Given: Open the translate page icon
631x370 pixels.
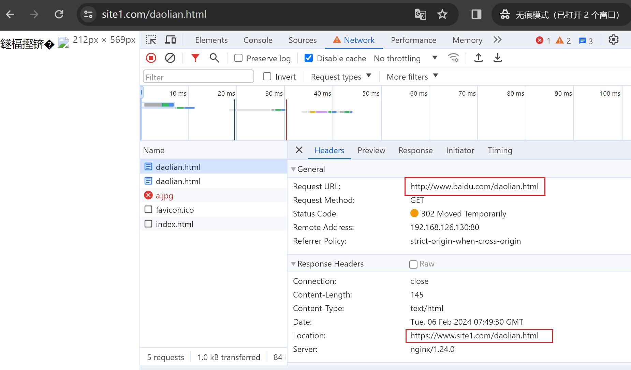Looking at the screenshot, I should click(420, 14).
